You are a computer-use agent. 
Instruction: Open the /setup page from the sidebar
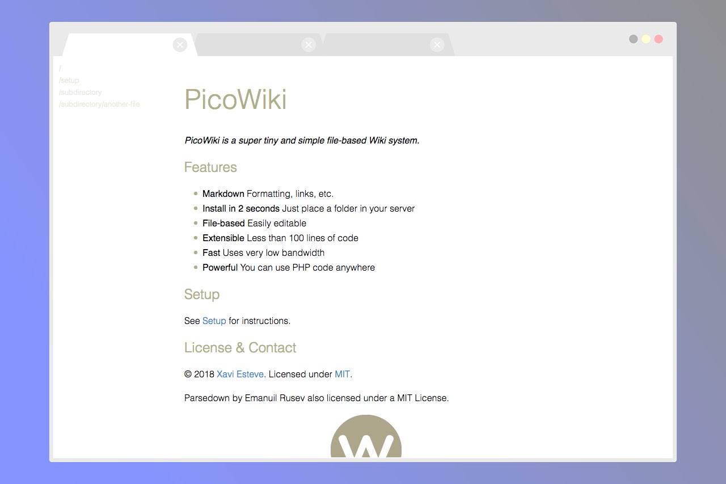click(69, 80)
